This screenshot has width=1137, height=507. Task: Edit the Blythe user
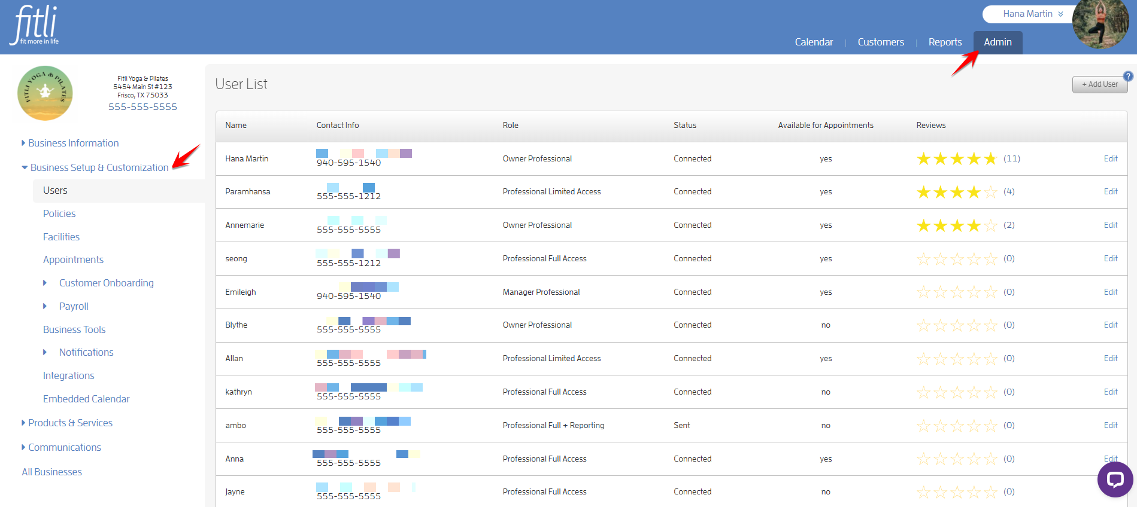pyautogui.click(x=1111, y=325)
